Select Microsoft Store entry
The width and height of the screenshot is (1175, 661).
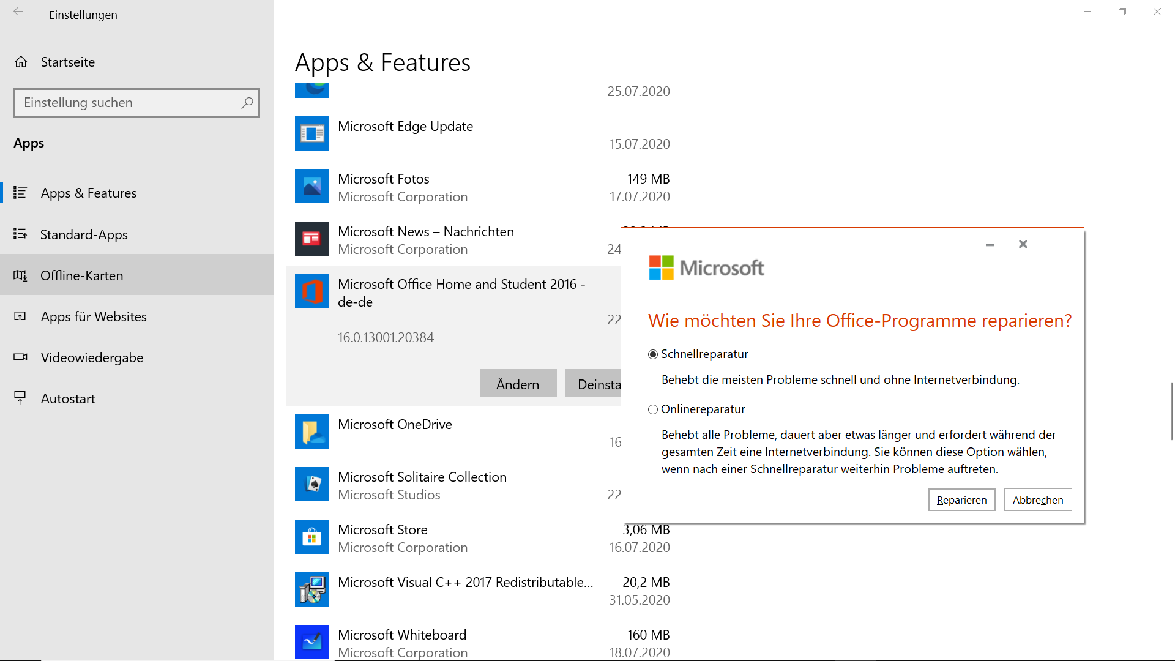(482, 537)
